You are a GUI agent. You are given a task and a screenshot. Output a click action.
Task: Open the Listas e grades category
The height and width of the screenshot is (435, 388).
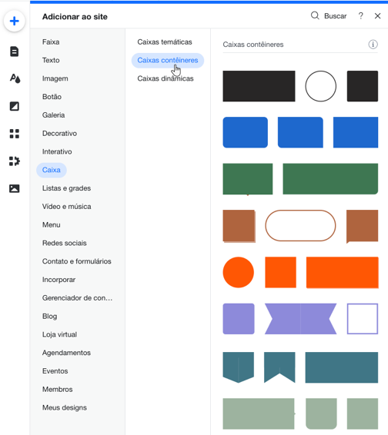coord(66,188)
